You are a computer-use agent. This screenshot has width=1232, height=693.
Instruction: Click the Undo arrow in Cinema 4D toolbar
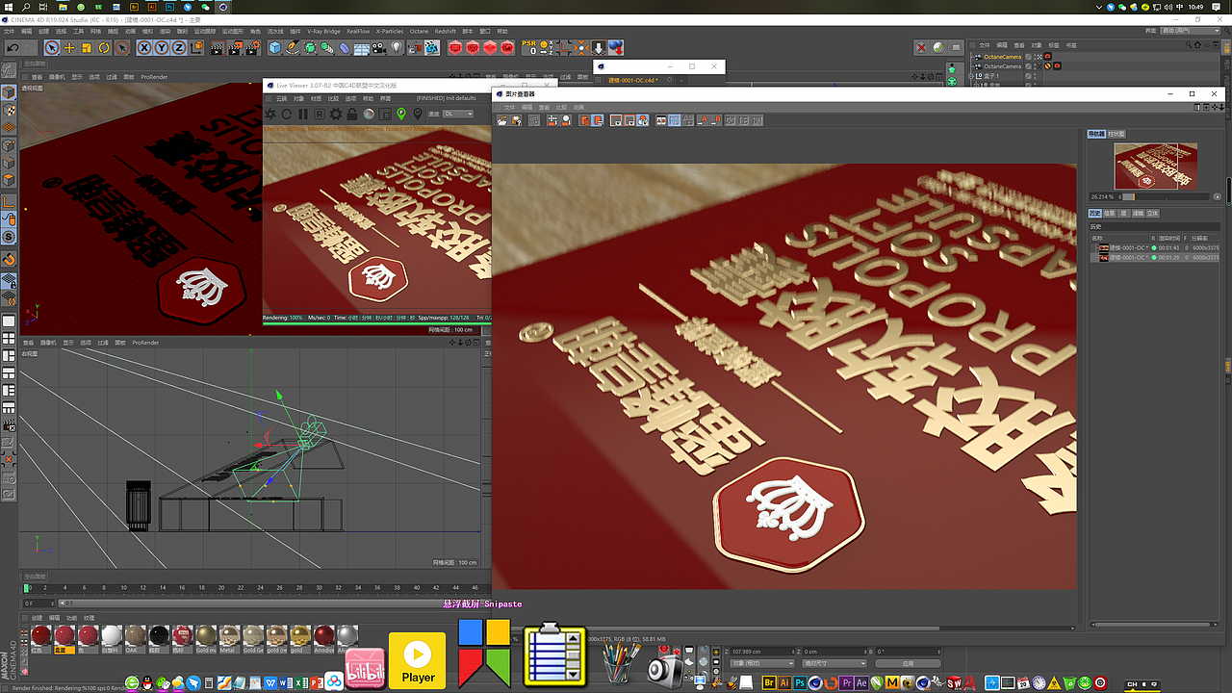tap(13, 47)
